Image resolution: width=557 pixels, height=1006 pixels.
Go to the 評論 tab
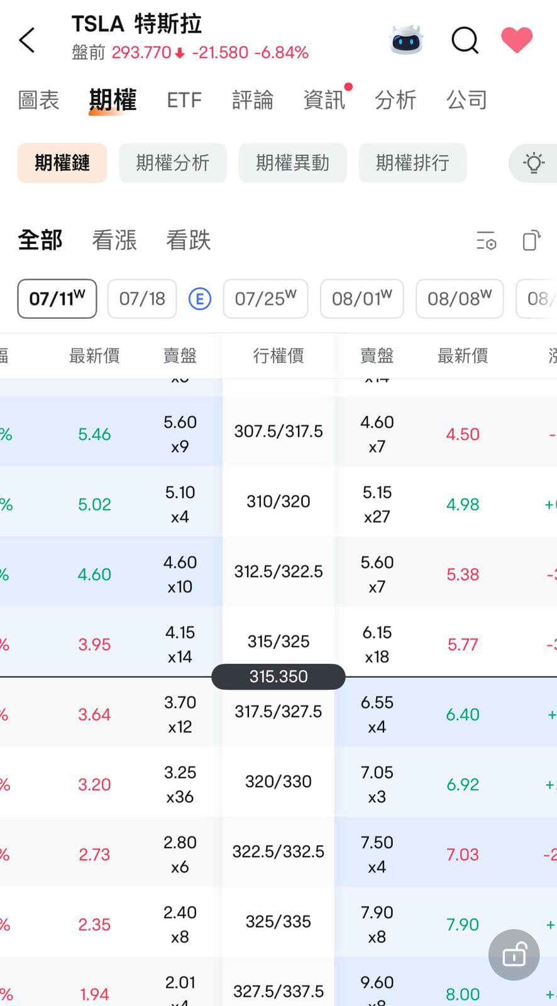pyautogui.click(x=253, y=100)
